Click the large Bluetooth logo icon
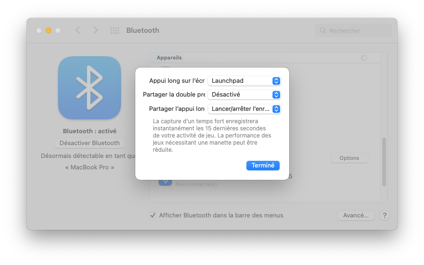 tap(90, 88)
